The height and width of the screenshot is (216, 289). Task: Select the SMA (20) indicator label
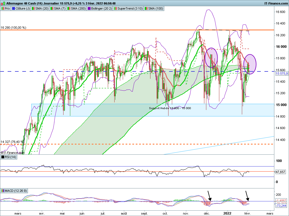pyautogui.click(x=40, y=8)
